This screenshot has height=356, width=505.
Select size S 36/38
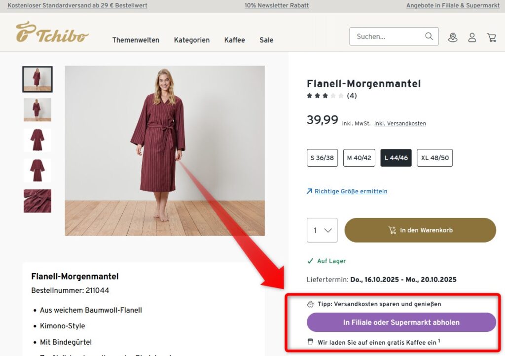[322, 158]
